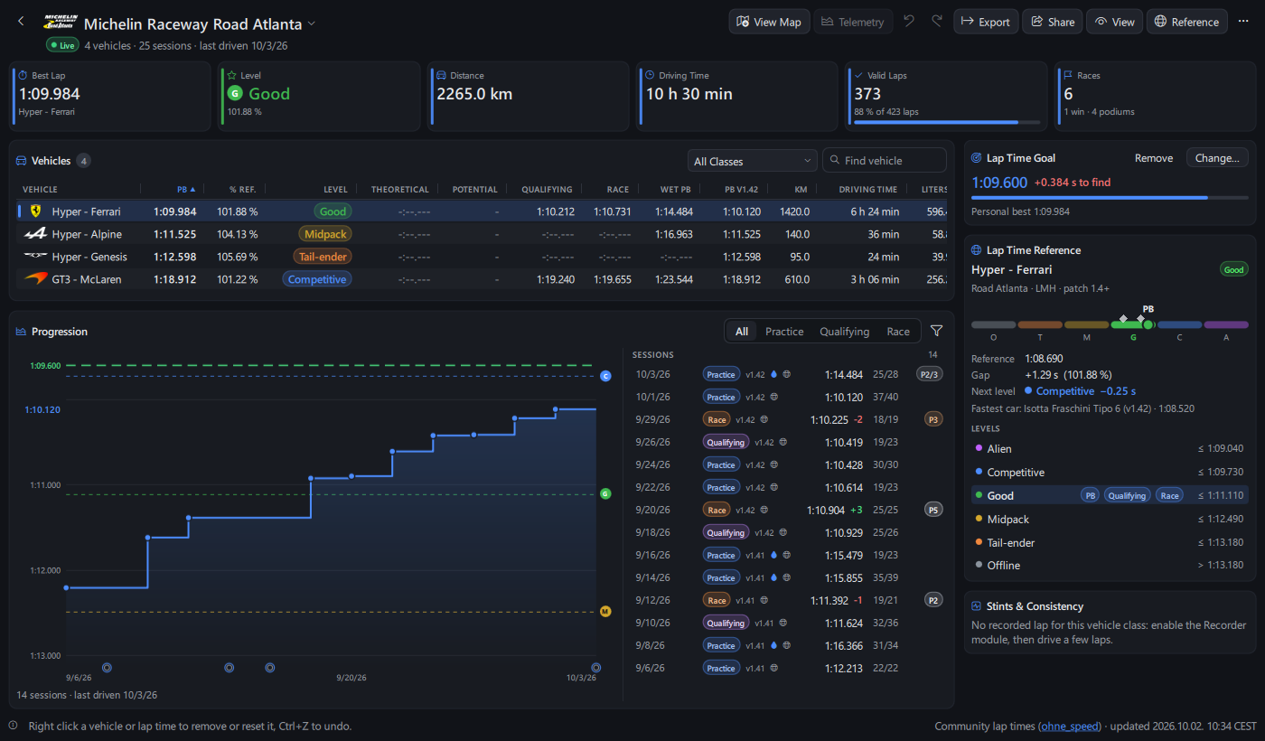Click the Lap Time Goal progress bar
Screen dimensions: 1265x741
1110,197
